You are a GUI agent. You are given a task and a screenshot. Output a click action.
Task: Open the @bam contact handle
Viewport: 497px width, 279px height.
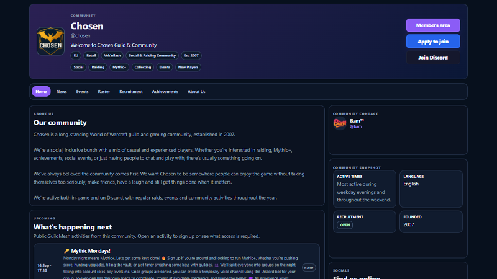tap(355, 126)
